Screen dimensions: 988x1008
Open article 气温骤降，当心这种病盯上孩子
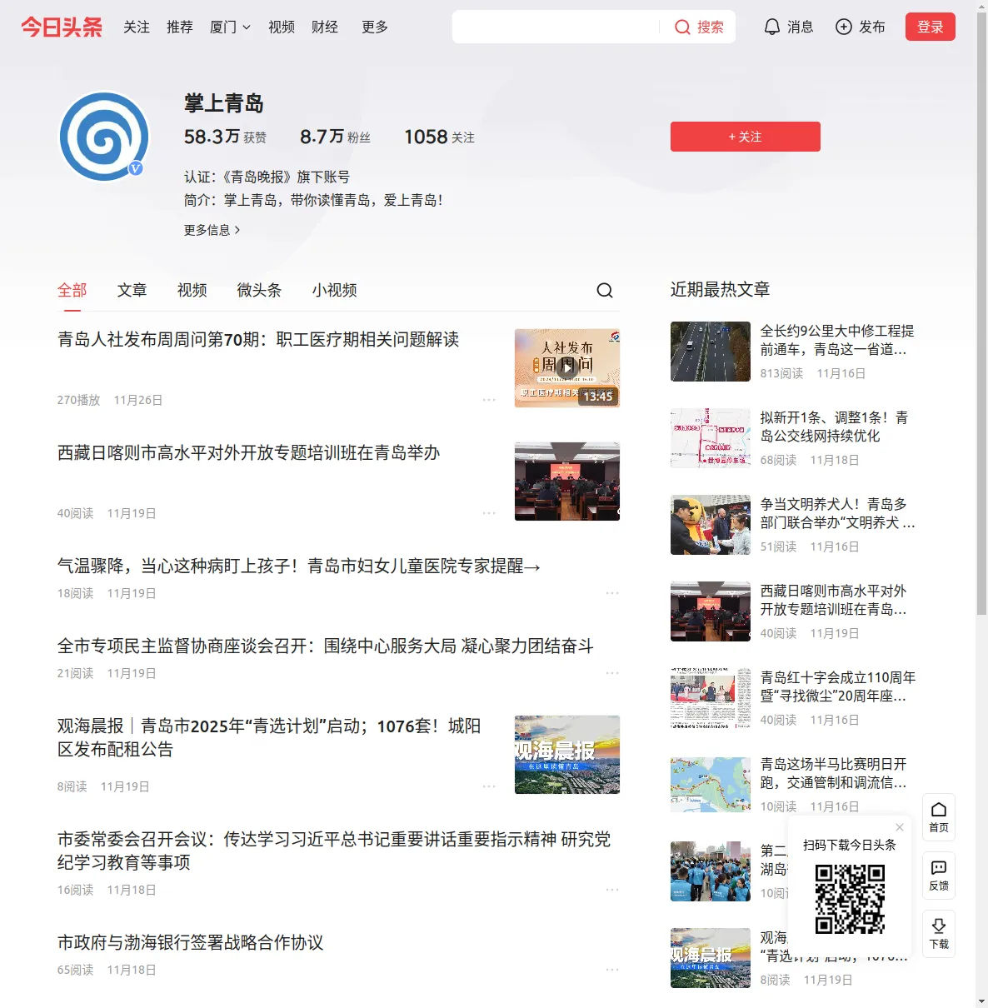(x=299, y=566)
